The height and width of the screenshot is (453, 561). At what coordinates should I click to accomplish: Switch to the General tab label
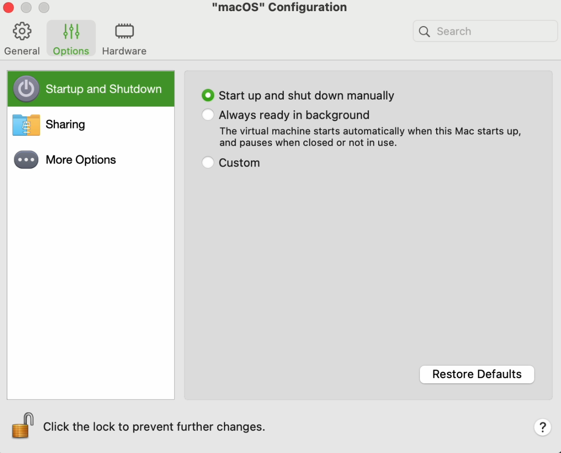(x=22, y=51)
